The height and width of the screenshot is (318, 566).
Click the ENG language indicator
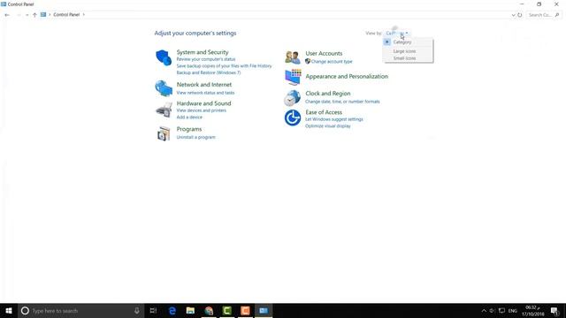[513, 310]
